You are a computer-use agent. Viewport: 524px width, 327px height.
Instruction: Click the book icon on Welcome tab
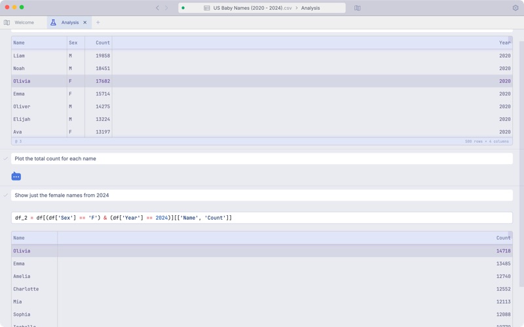pos(7,22)
